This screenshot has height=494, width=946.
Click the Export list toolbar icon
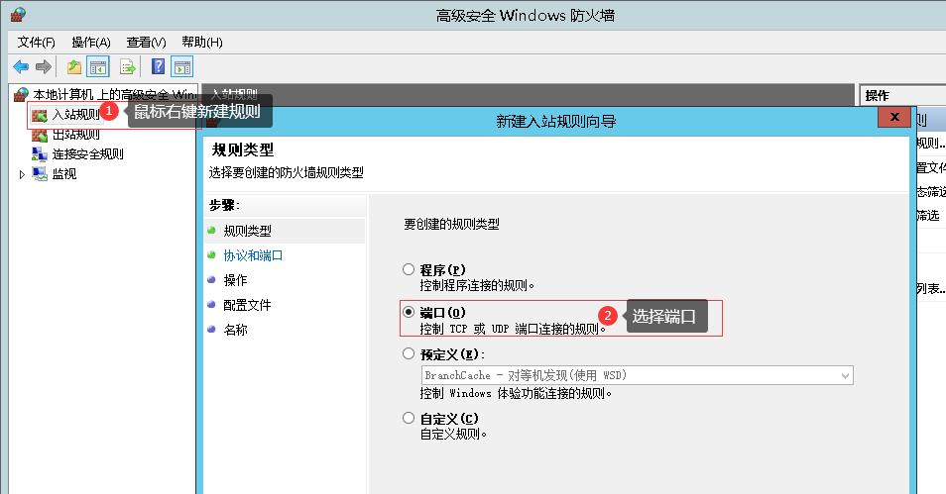point(127,67)
